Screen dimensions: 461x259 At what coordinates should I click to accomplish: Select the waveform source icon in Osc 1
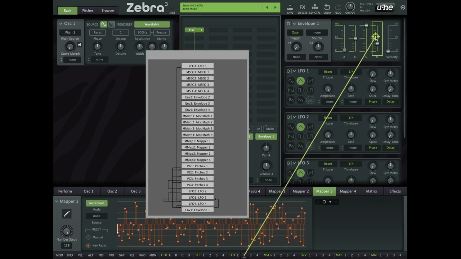[104, 24]
